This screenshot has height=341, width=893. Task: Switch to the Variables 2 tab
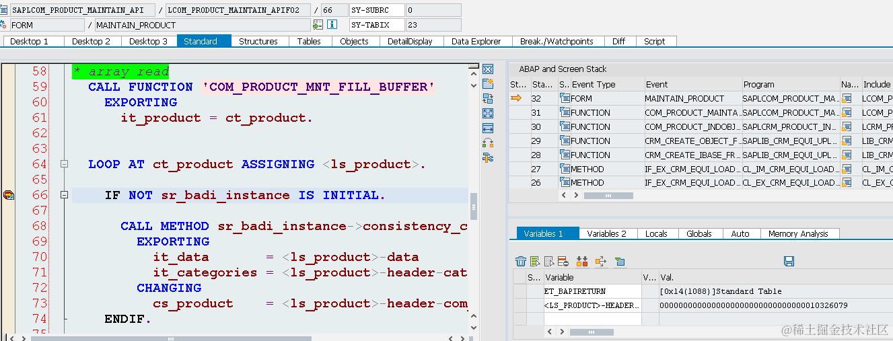606,233
